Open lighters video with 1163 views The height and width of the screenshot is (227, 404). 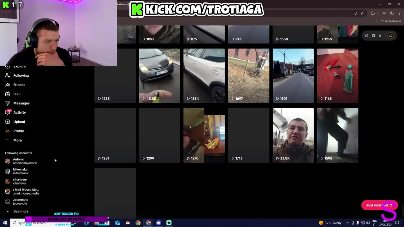(337, 76)
